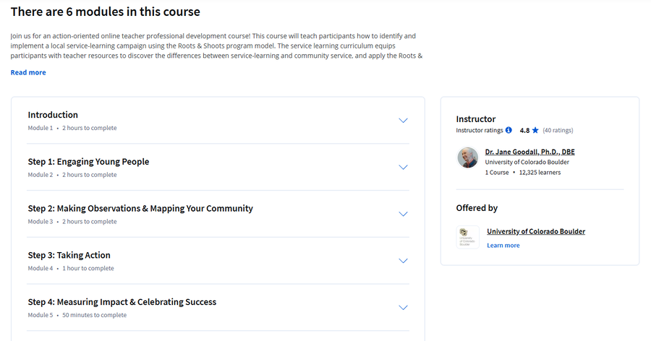The width and height of the screenshot is (651, 341).
Task: Click Read more under course description
Action: click(x=28, y=72)
